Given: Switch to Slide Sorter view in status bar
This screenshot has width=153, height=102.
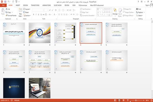Looking at the screenshot, I should (x=119, y=100).
